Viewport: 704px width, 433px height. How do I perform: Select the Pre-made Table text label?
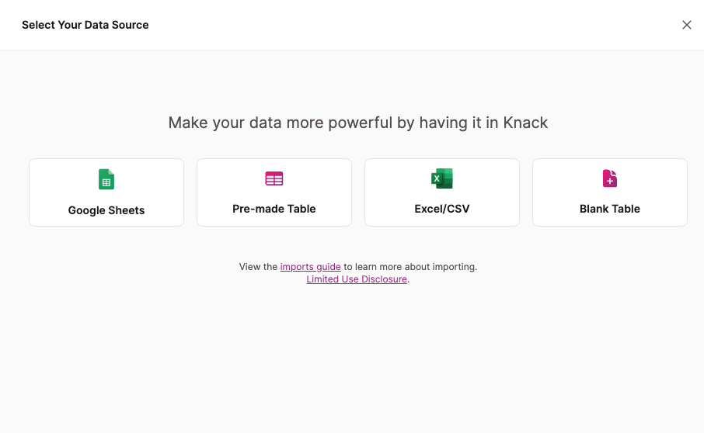coord(274,209)
